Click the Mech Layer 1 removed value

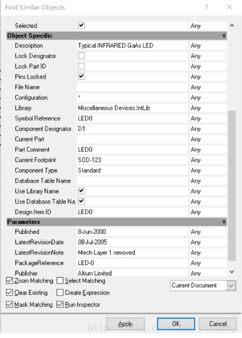(x=132, y=252)
